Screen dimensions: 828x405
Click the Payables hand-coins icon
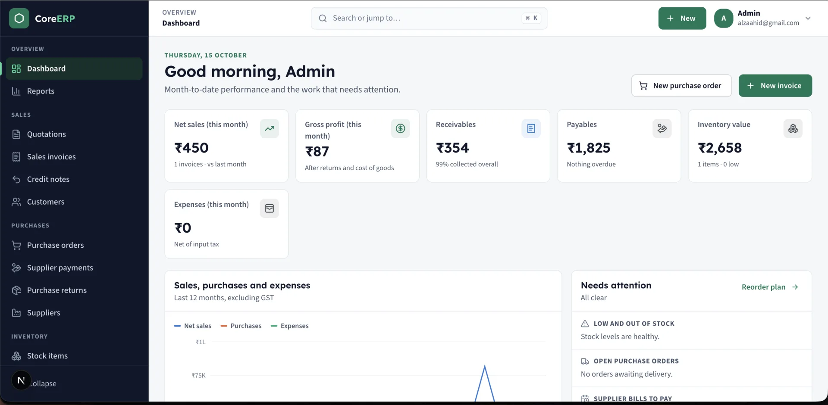[662, 128]
